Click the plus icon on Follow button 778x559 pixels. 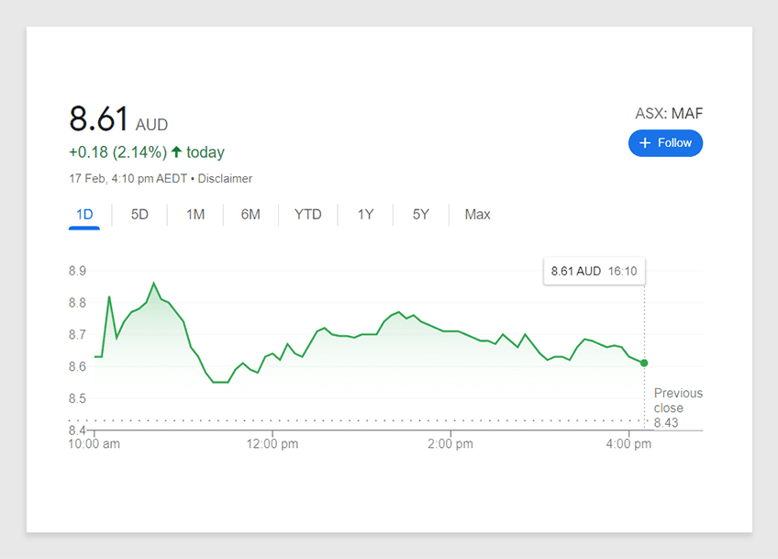point(645,143)
